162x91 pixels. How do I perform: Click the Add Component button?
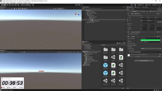click(144, 61)
